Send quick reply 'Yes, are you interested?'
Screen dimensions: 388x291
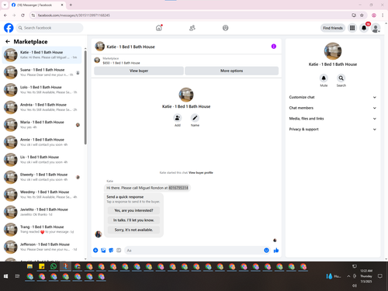(133, 210)
